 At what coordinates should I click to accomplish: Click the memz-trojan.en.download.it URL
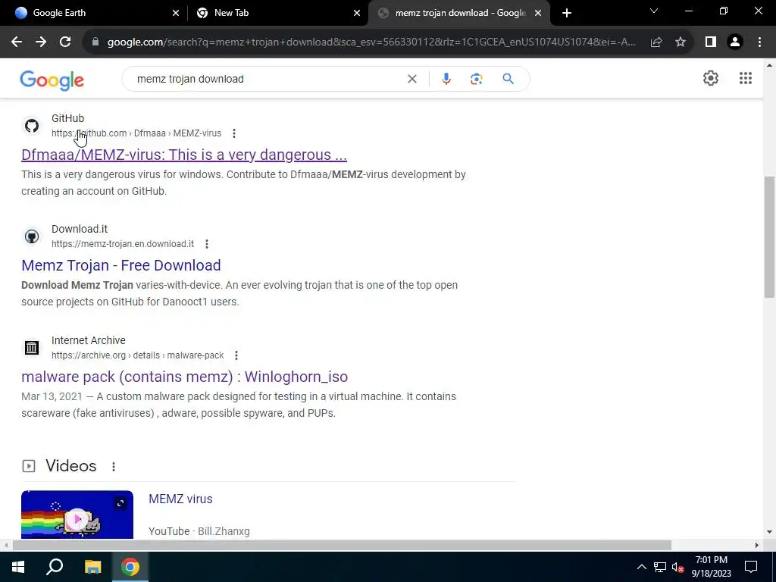[x=123, y=243]
